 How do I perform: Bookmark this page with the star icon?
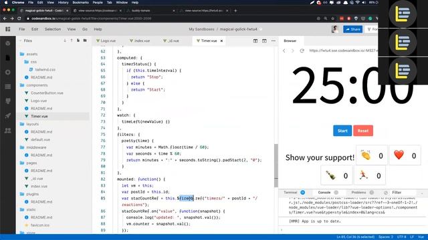[x=333, y=19]
